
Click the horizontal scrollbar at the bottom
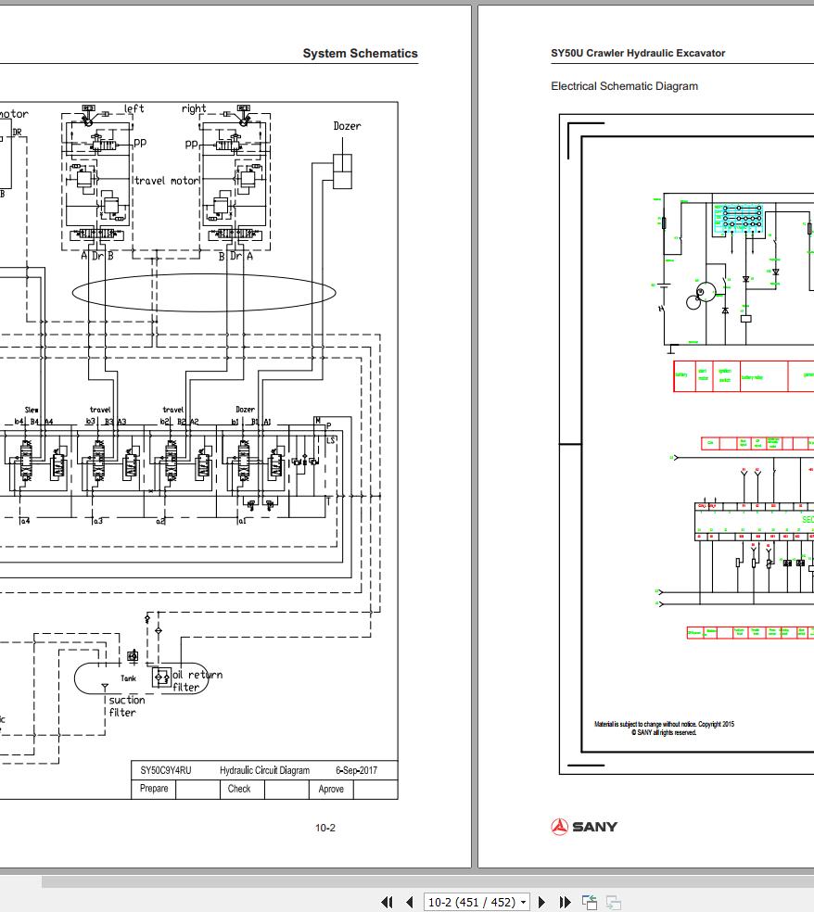coord(427,882)
